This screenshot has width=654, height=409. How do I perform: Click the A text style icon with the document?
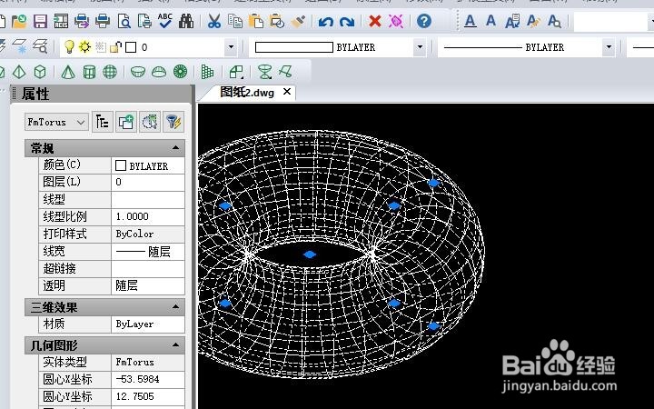[x=512, y=21]
